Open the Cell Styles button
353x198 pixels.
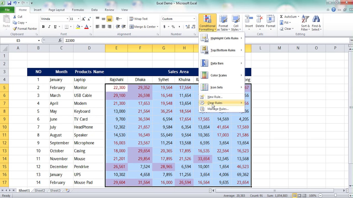pyautogui.click(x=236, y=23)
